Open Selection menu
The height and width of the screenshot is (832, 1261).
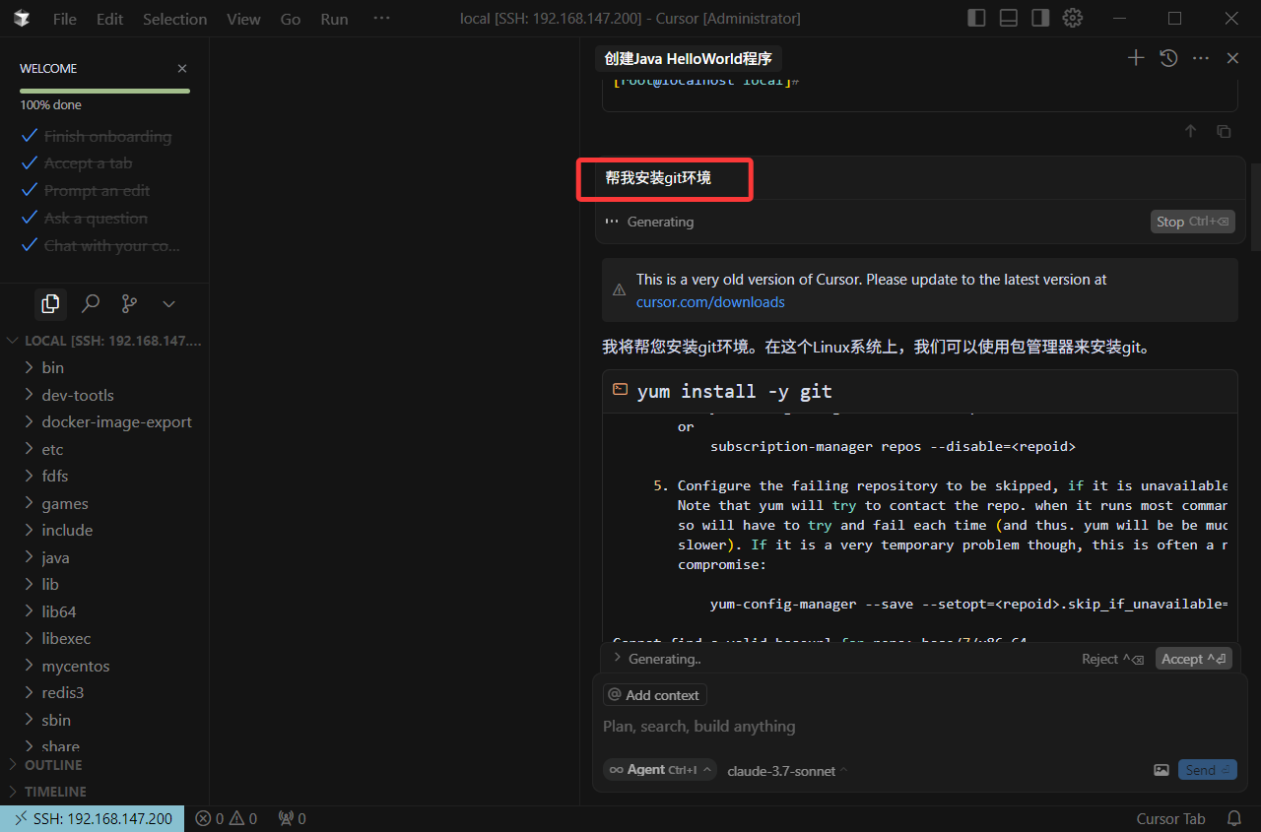[x=175, y=19]
